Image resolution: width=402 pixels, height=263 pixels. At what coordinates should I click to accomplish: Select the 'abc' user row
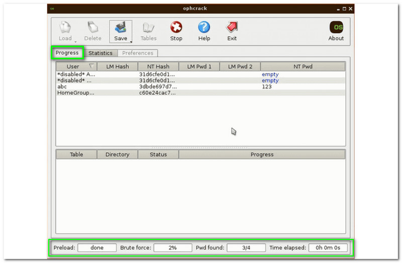200,86
